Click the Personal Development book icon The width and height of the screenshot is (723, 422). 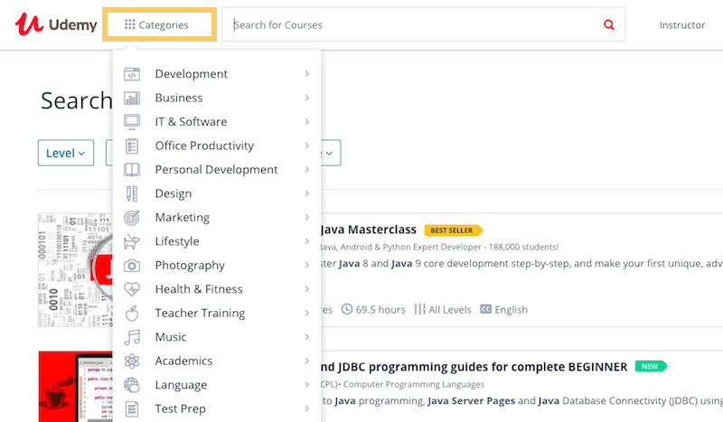pyautogui.click(x=132, y=170)
